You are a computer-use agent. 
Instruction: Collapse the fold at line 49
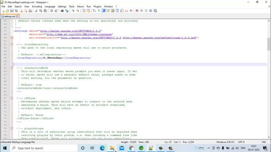pyautogui.click(x=12, y=38)
